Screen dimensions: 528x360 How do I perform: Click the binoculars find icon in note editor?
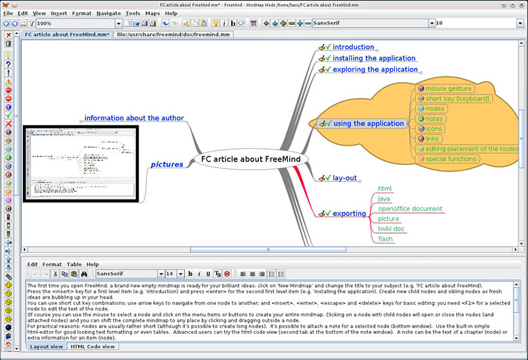[x=84, y=274]
